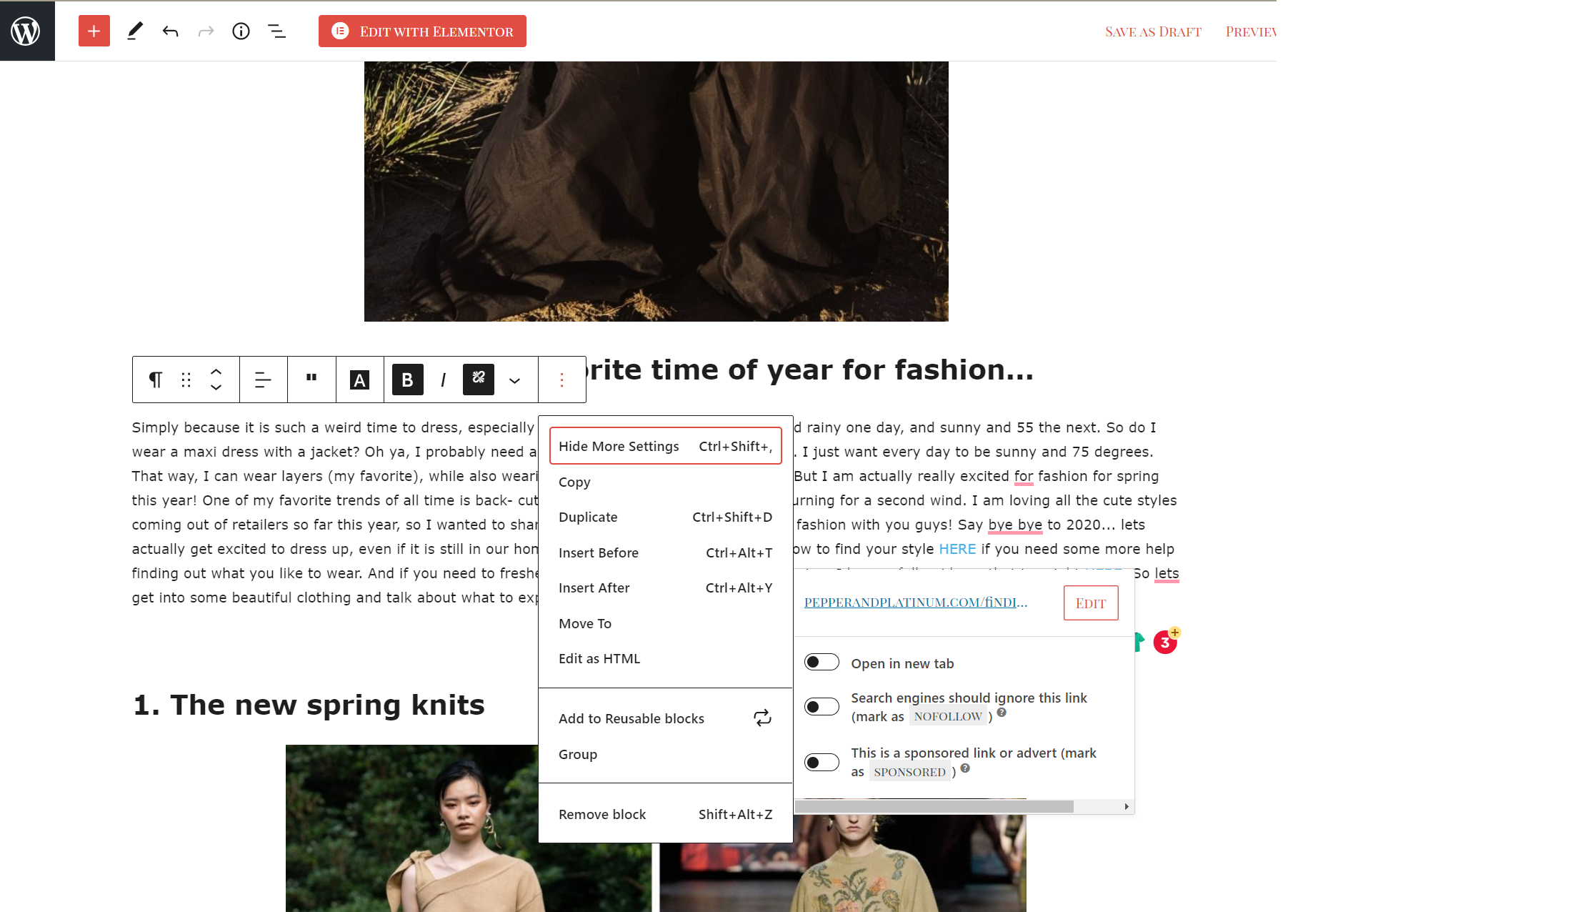Open help icon next to SPONSORED
The width and height of the screenshot is (1593, 912).
point(965,768)
